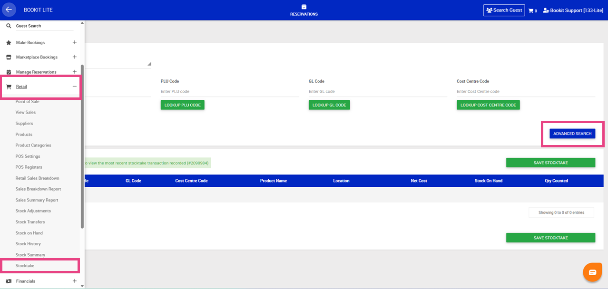Open the orange chat widget
The image size is (608, 289).
pyautogui.click(x=592, y=272)
